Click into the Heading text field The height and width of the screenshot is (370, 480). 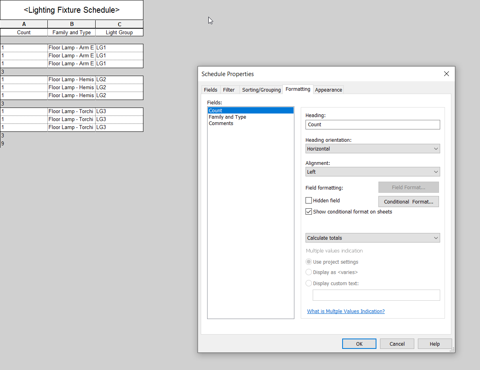point(372,125)
